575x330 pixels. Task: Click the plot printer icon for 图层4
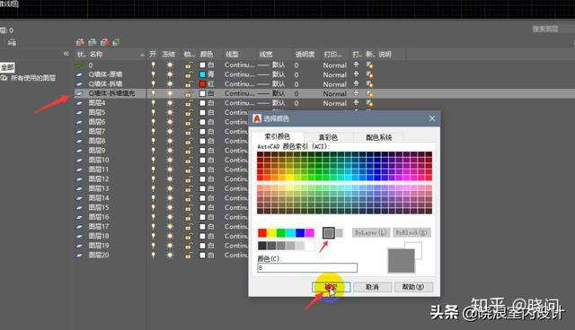point(356,103)
